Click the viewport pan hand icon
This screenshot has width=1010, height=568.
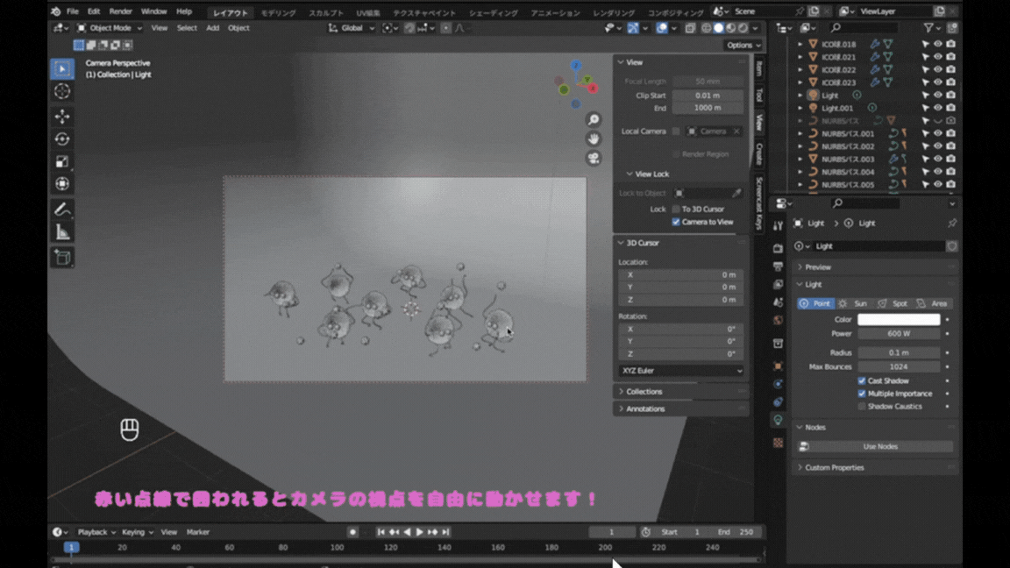tap(594, 139)
